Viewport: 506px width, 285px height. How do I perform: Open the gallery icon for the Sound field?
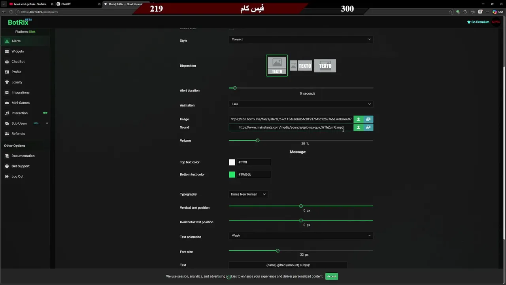click(x=368, y=127)
